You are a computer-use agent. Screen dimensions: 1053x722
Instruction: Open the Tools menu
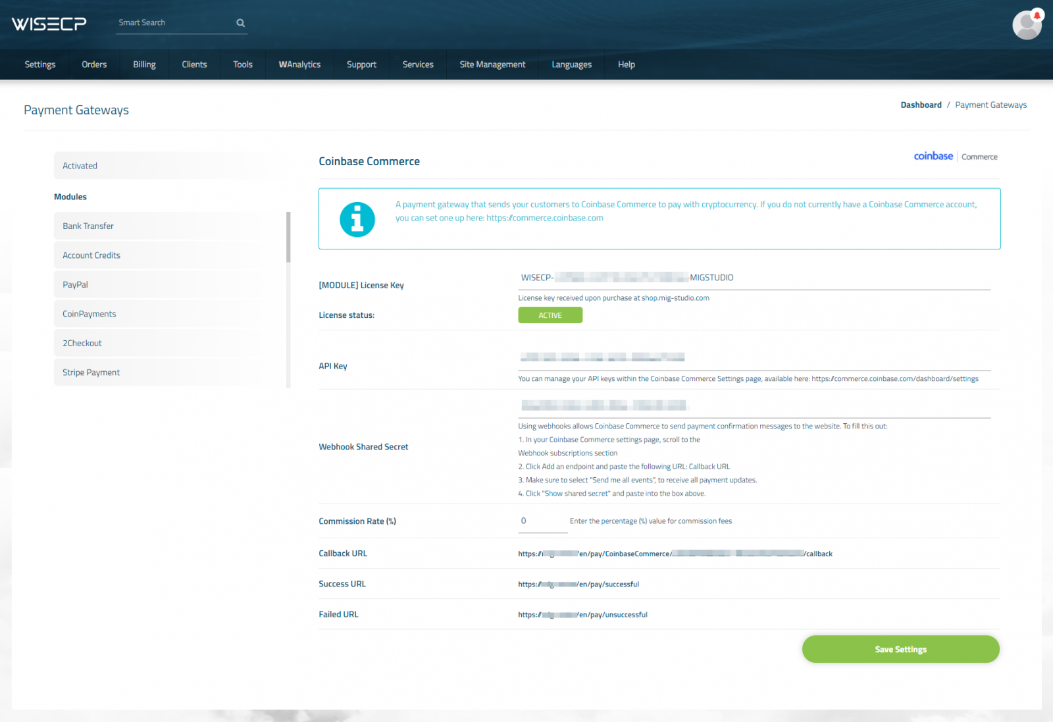[243, 64]
